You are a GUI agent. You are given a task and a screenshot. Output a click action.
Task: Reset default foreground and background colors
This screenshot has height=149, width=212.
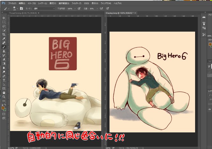2,105
